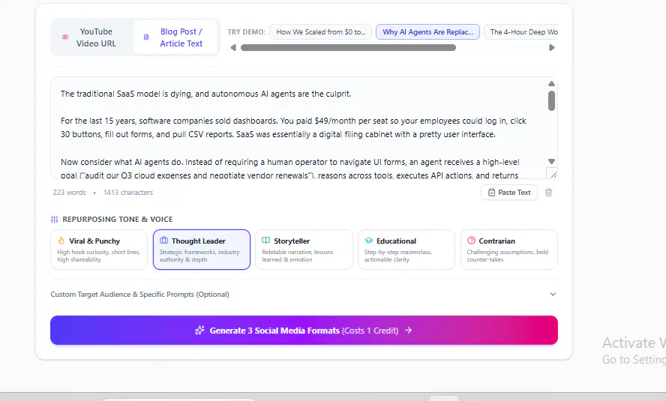Click the trash icon to clear text
Screen dimensions: 666x401
coord(549,193)
